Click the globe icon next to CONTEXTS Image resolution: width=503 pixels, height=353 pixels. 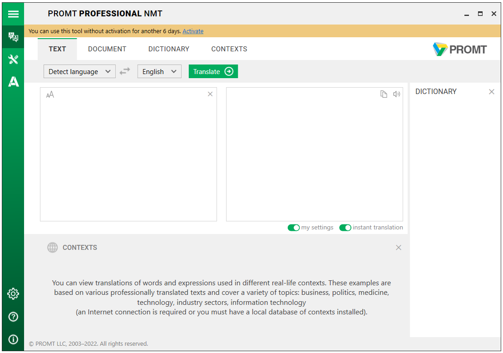(x=53, y=248)
